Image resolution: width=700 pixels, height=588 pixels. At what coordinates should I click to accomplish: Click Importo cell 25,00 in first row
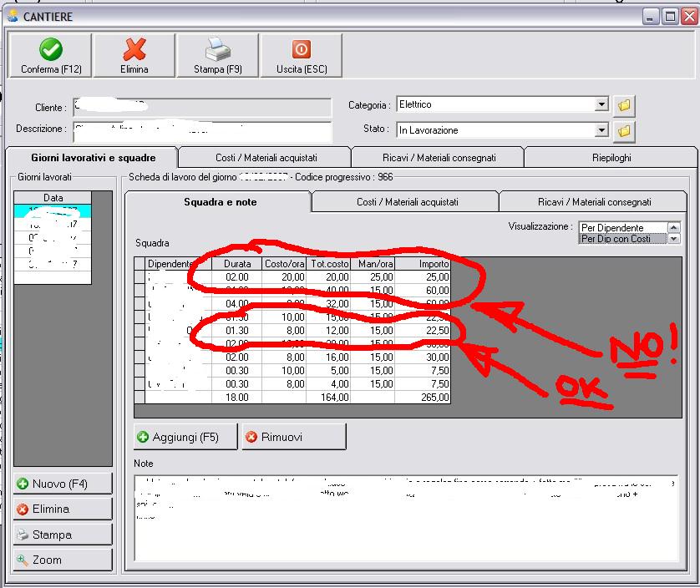[423, 276]
